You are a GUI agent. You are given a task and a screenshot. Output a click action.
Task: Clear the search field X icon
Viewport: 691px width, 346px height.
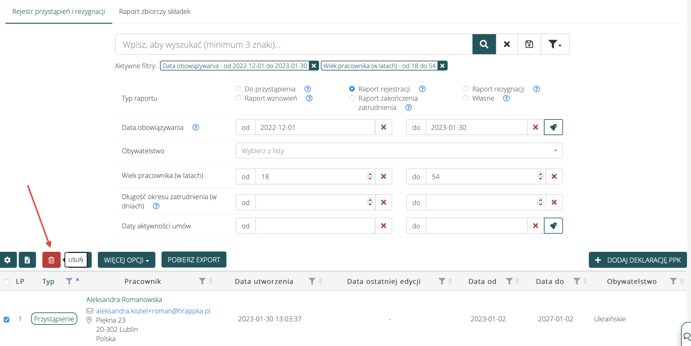coord(507,44)
